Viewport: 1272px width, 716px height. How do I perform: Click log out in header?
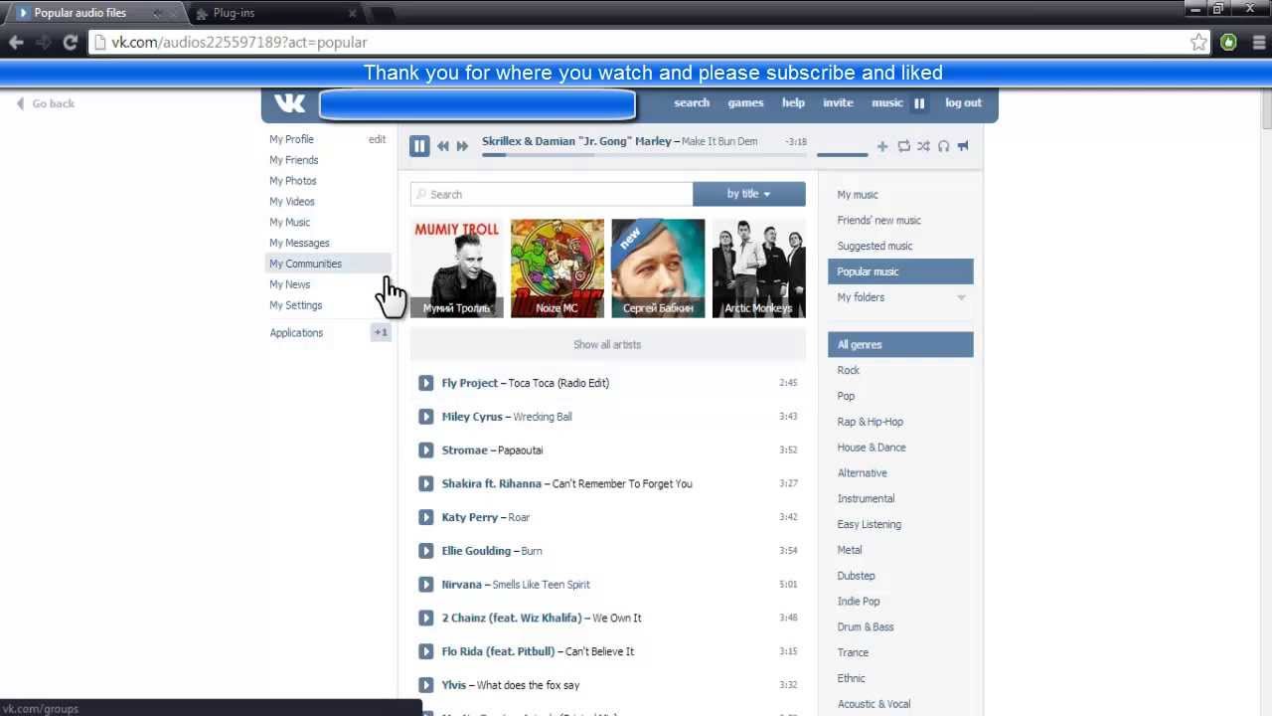(963, 102)
